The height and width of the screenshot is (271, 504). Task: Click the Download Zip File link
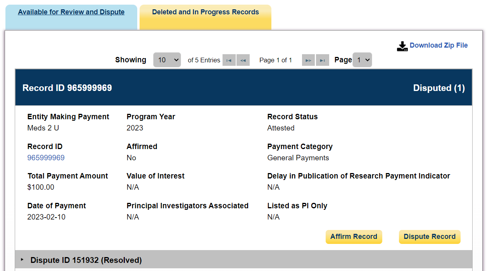pos(438,45)
